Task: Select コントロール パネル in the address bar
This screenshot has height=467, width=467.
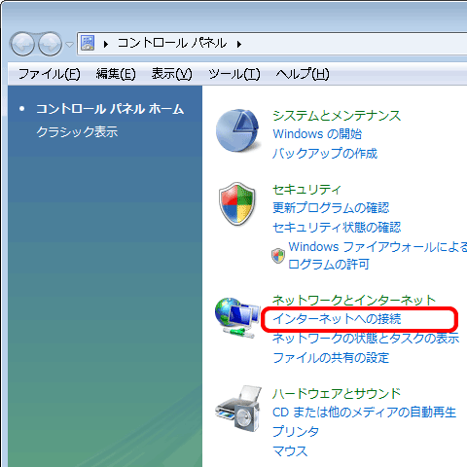Action: coord(172,43)
